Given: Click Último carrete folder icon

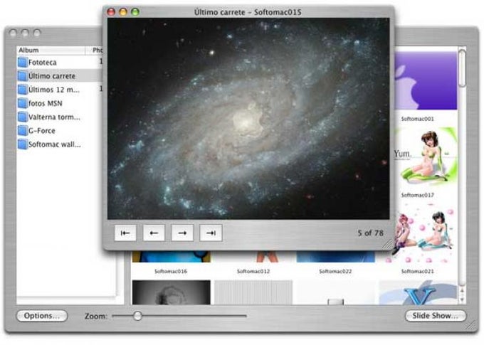Looking at the screenshot, I should tap(23, 76).
